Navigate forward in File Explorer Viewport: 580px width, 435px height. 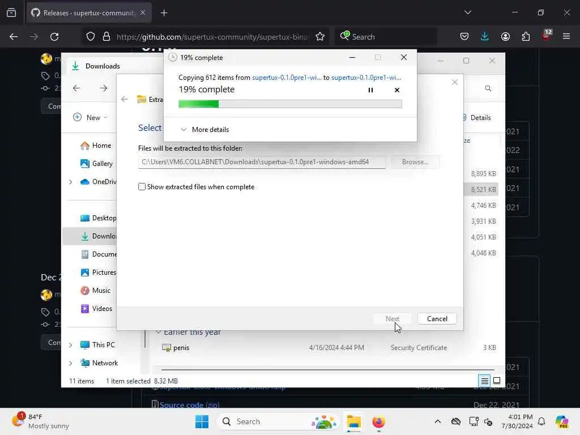click(x=104, y=88)
